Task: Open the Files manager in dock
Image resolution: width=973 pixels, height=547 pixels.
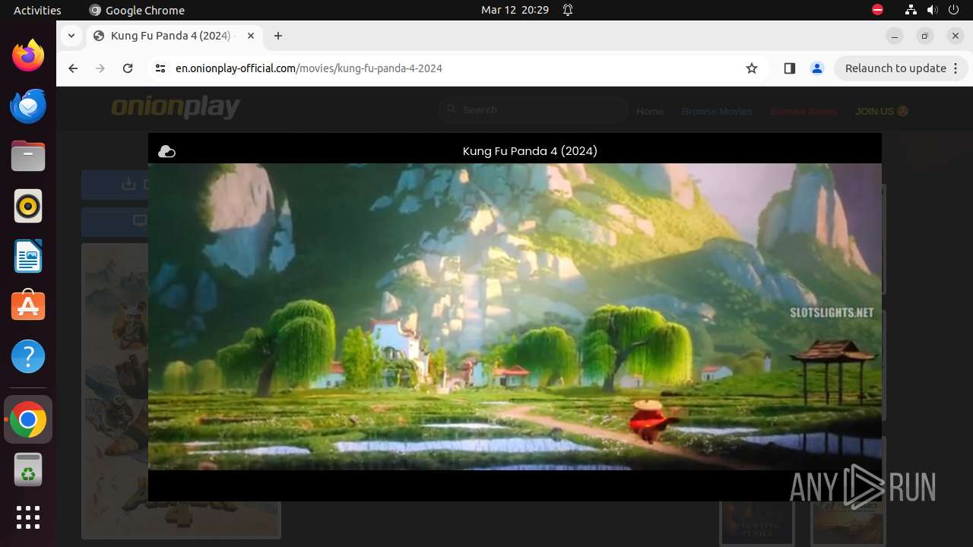Action: click(x=28, y=156)
